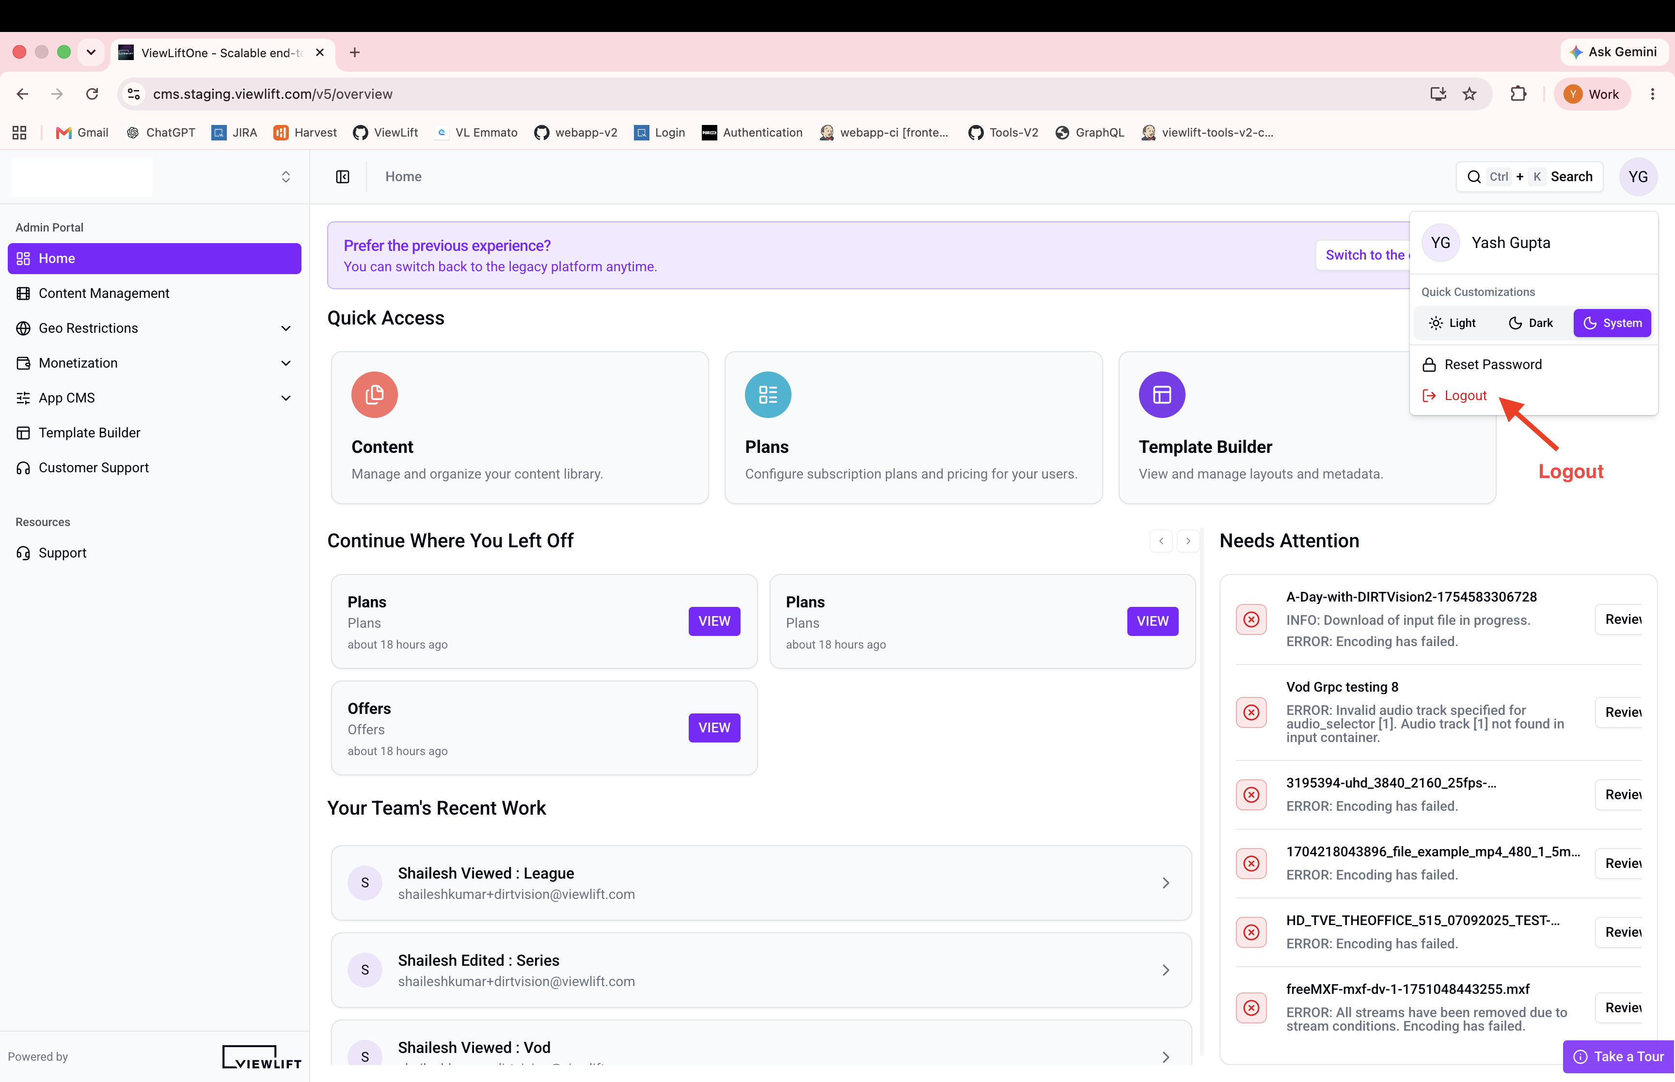
Task: Show next Continue Where You Left Off items
Action: (x=1188, y=541)
